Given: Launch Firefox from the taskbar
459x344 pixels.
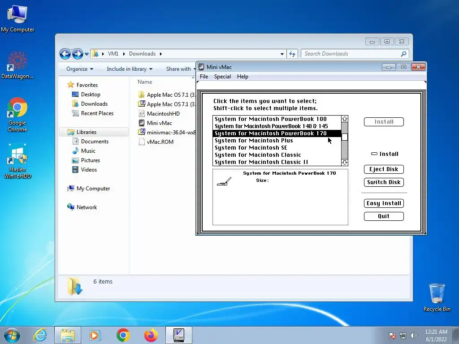Looking at the screenshot, I should click(x=151, y=335).
